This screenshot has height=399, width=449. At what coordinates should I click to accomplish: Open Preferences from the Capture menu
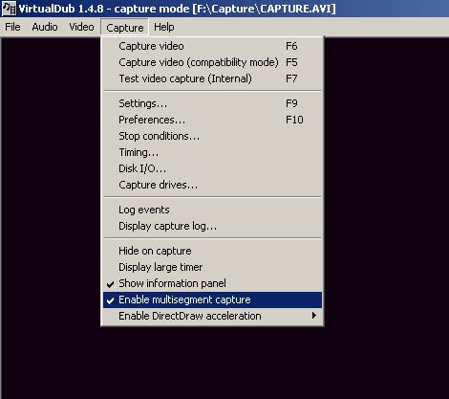point(212,120)
